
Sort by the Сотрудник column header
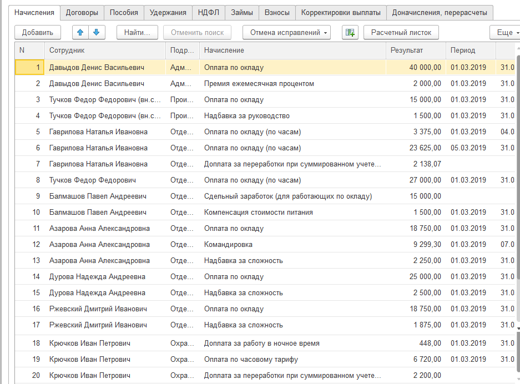pyautogui.click(x=105, y=50)
